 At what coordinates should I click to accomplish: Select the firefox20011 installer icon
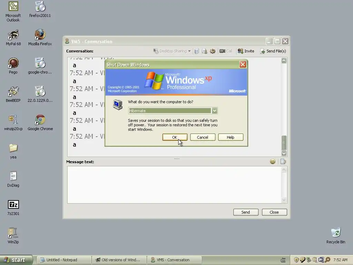point(40,9)
